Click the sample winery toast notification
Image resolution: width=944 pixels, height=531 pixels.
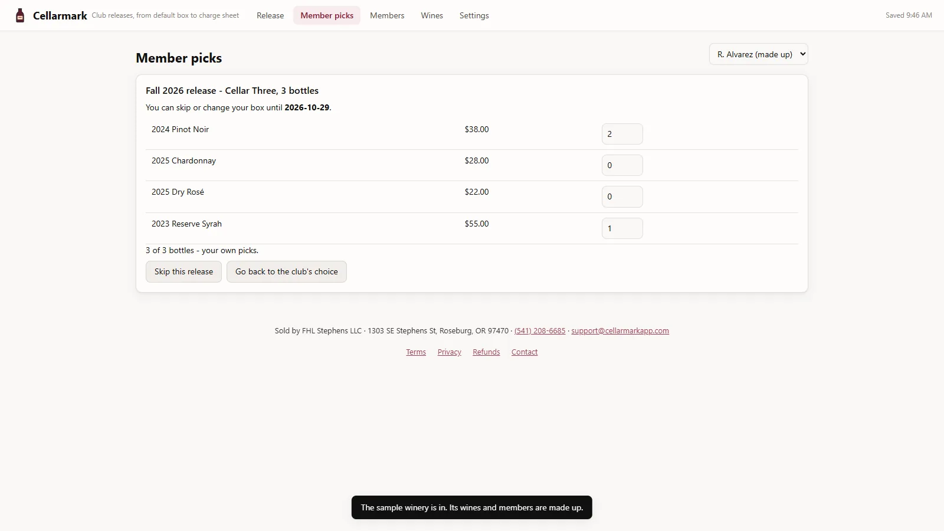[472, 507]
